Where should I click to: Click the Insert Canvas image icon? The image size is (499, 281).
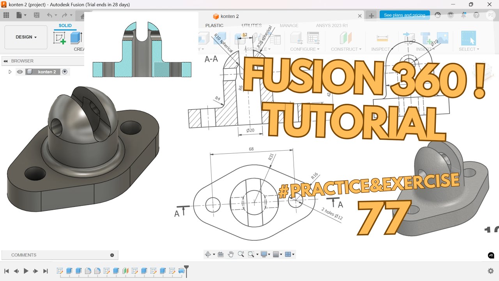[442, 38]
